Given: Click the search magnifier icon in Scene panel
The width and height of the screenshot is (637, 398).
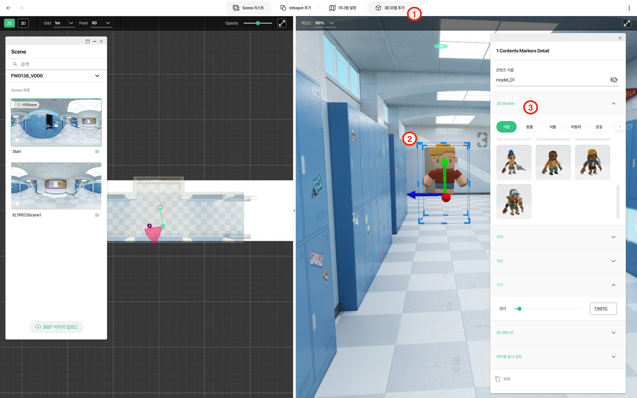Looking at the screenshot, I should 15,64.
